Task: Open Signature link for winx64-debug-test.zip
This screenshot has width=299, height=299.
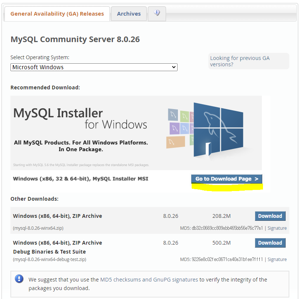Action: point(277,260)
